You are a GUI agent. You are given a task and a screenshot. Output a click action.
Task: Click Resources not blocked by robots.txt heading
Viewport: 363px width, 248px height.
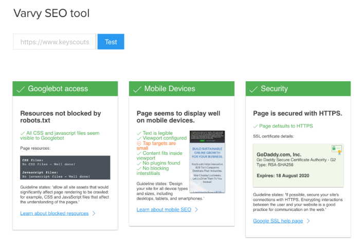point(61,117)
